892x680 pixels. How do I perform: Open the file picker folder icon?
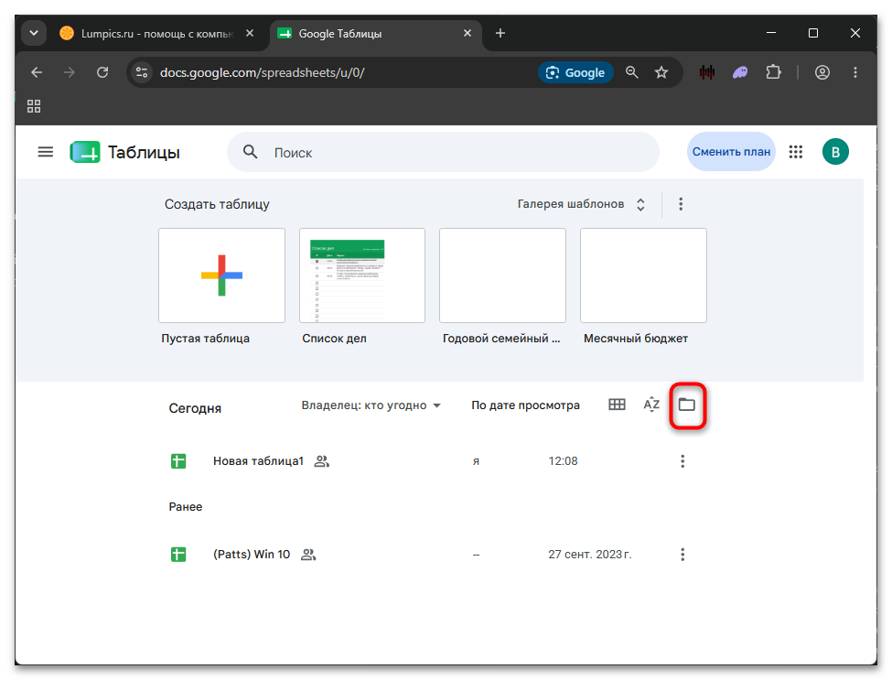click(x=687, y=405)
